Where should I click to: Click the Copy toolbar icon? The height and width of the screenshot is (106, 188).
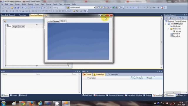pyautogui.click(x=26, y=8)
